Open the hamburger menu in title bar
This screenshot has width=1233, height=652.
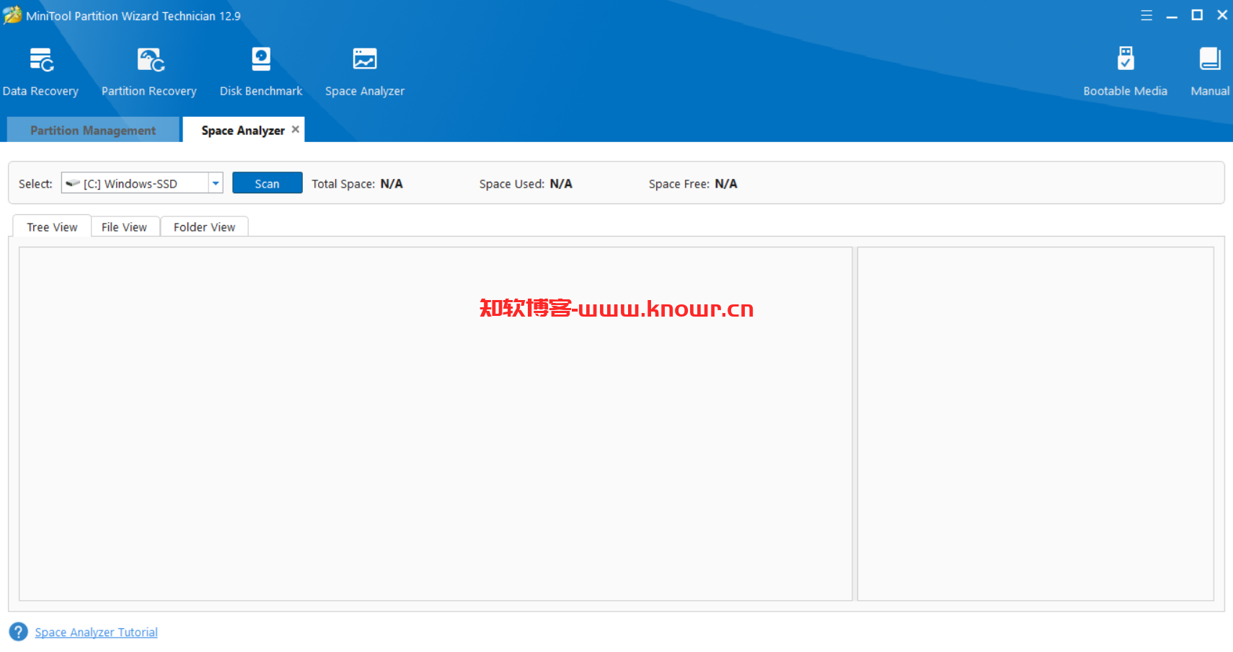pyautogui.click(x=1146, y=15)
